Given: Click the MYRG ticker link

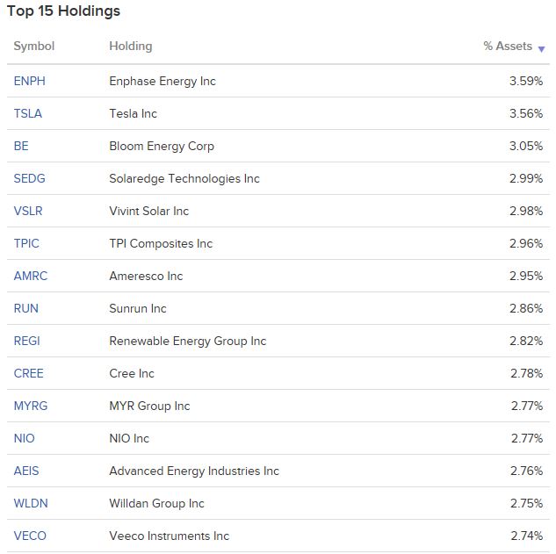Looking at the screenshot, I should (x=31, y=407).
